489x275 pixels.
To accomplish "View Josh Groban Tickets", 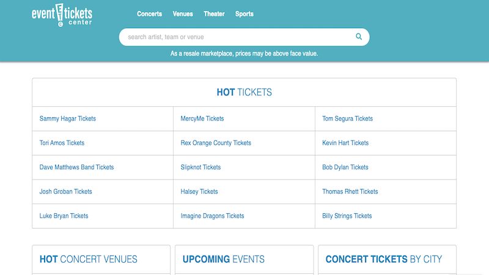I will click(65, 191).
